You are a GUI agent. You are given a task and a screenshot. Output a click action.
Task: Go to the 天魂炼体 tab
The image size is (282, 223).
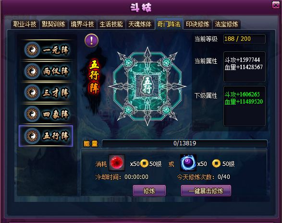pyautogui.click(x=140, y=24)
